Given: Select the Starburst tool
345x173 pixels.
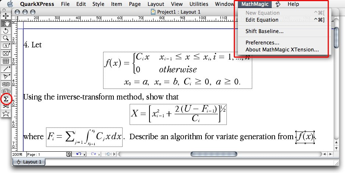Looking at the screenshot, I should tap(6, 114).
